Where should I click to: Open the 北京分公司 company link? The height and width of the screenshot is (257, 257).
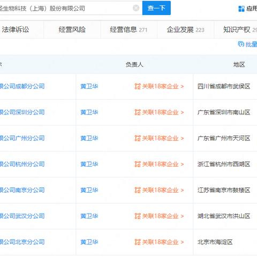click(22, 242)
